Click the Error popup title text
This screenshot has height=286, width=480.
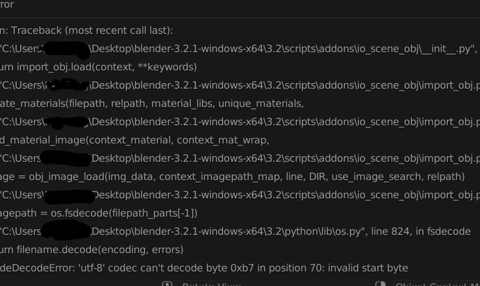click(7, 4)
